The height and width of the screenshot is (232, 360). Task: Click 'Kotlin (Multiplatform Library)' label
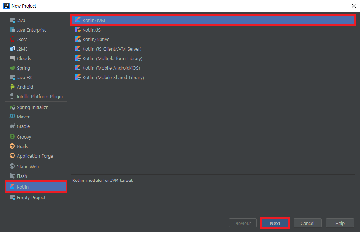(x=112, y=59)
